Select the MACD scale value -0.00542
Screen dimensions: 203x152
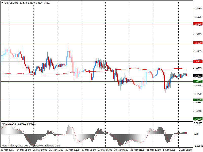point(198,146)
